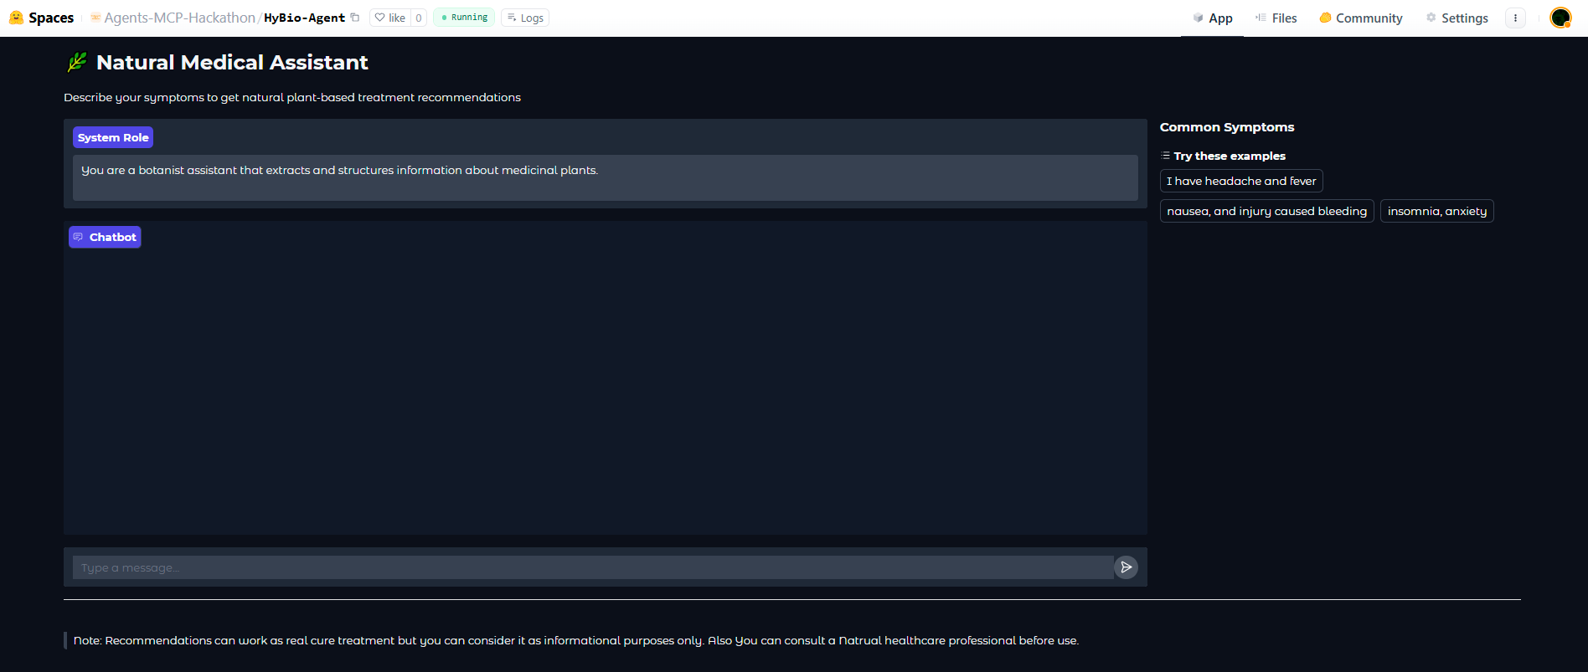
Task: Pick the 'insomnia, anxiety' example
Action: point(1436,211)
